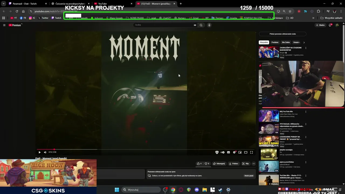Open File Explorer from the taskbar
The height and width of the screenshot is (194, 345).
(205, 190)
